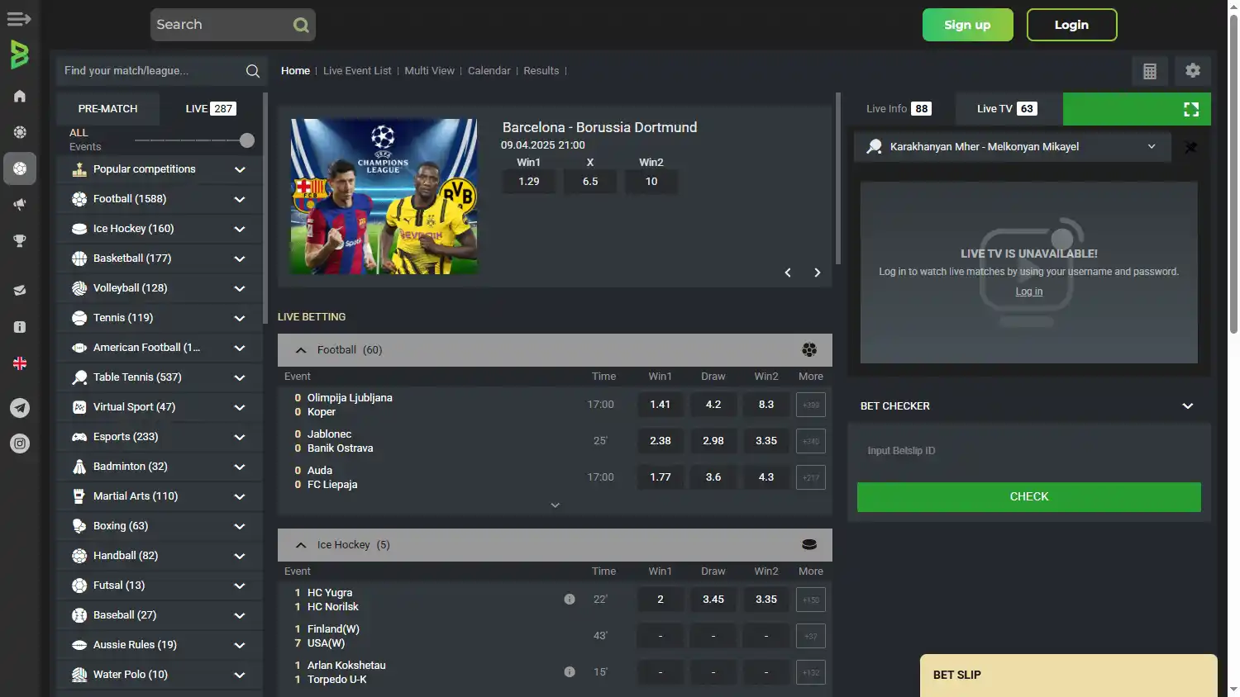Click the trophy icon in left sidebar
This screenshot has width=1240, height=697.
[20, 241]
